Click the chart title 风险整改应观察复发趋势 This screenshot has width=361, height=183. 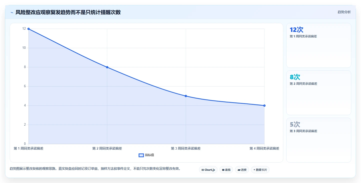pyautogui.click(x=68, y=12)
